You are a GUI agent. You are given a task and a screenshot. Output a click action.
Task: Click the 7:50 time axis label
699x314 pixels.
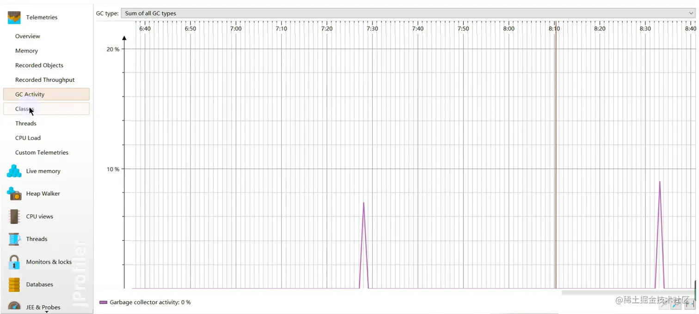[463, 29]
